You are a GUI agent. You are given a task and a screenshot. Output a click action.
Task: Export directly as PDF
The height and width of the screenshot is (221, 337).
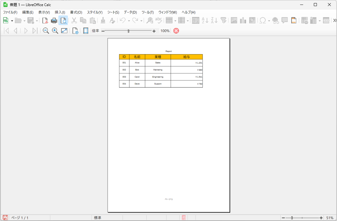(x=45, y=21)
